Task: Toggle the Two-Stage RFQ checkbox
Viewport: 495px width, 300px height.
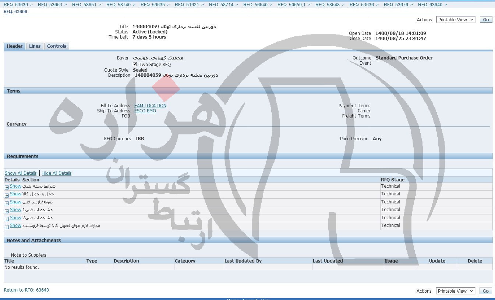Action: pyautogui.click(x=135, y=64)
